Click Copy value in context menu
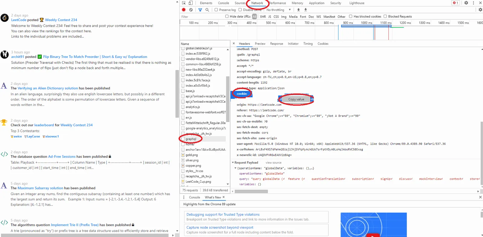 tap(296, 99)
